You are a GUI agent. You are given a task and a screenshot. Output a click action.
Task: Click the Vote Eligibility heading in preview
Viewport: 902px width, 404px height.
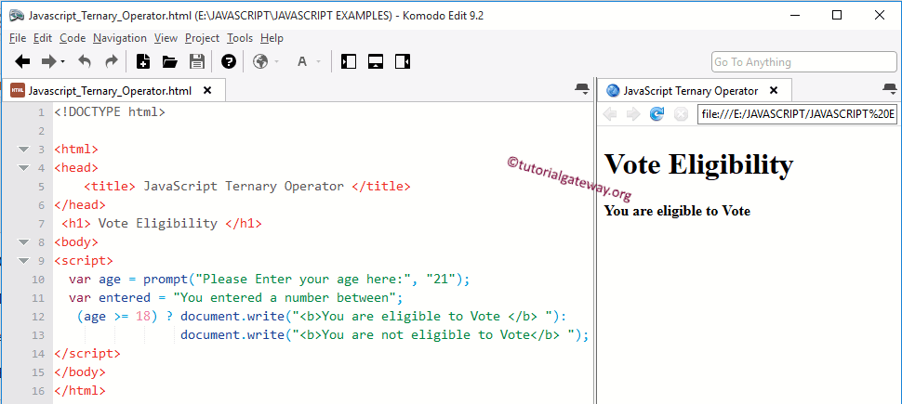699,163
